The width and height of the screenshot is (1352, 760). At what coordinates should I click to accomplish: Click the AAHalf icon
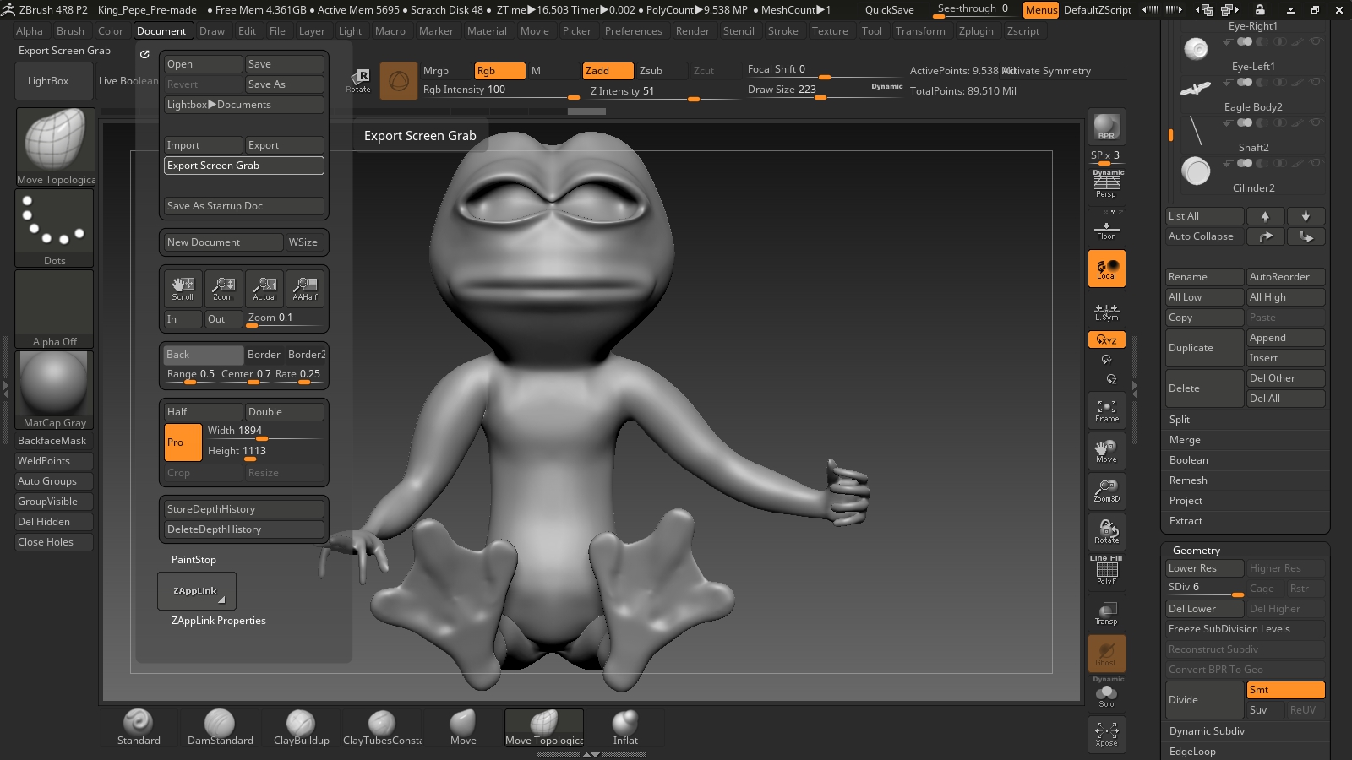[305, 289]
